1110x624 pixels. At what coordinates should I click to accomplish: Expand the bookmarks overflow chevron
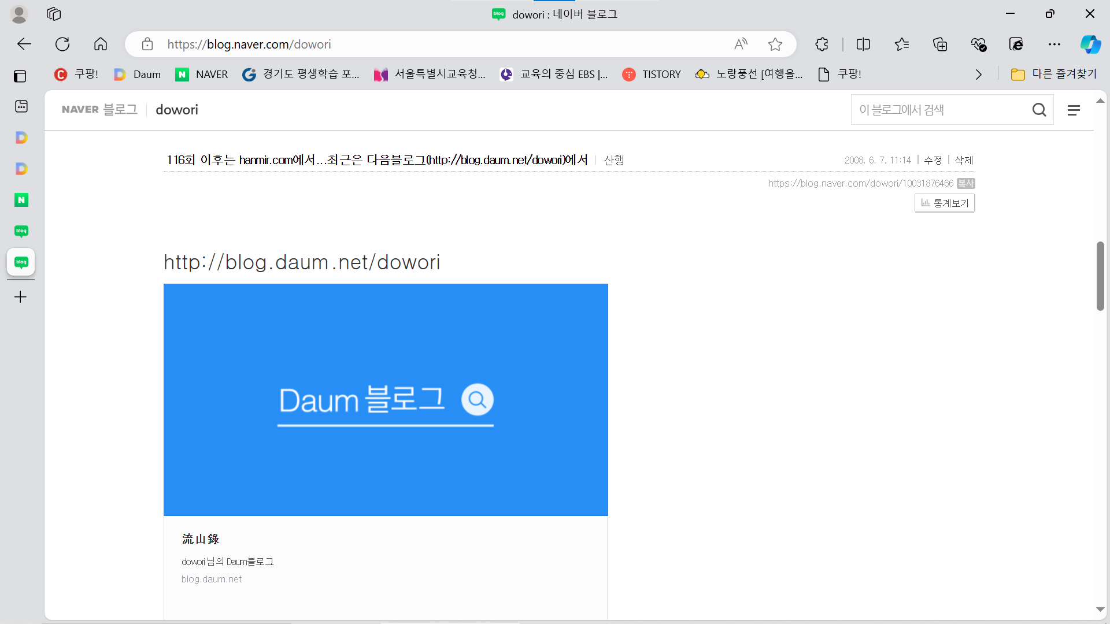tap(978, 75)
